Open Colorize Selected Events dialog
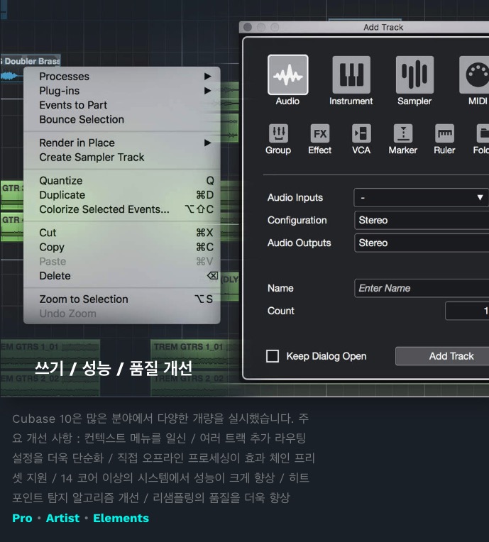Viewport: 489px width, 542px height. (122, 209)
